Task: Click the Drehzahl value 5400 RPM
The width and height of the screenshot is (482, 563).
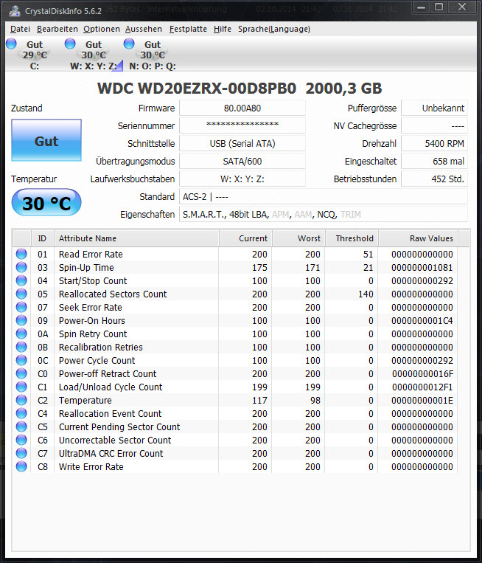Action: [434, 144]
